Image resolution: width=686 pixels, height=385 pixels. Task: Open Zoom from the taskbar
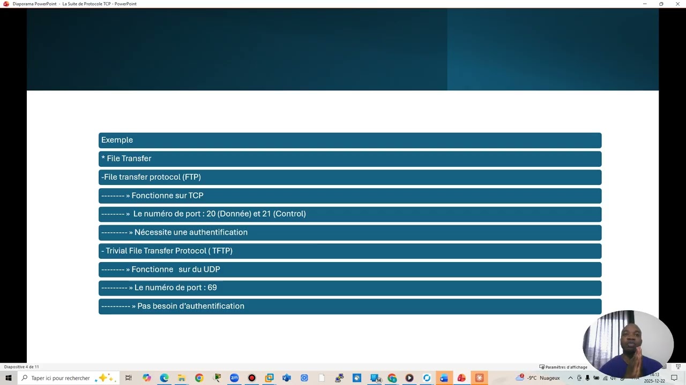[234, 378]
